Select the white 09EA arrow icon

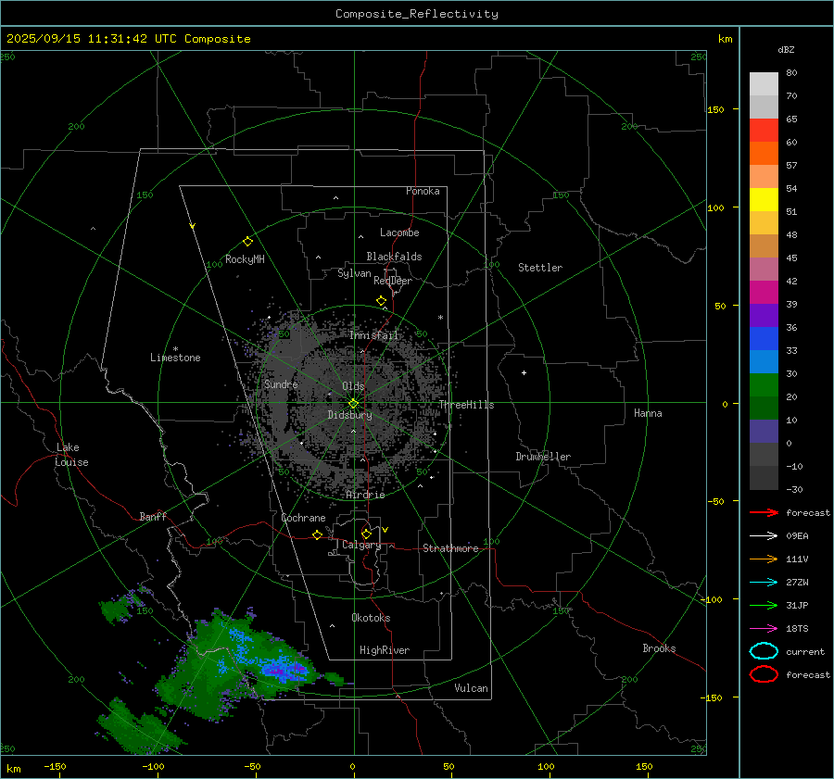click(764, 536)
